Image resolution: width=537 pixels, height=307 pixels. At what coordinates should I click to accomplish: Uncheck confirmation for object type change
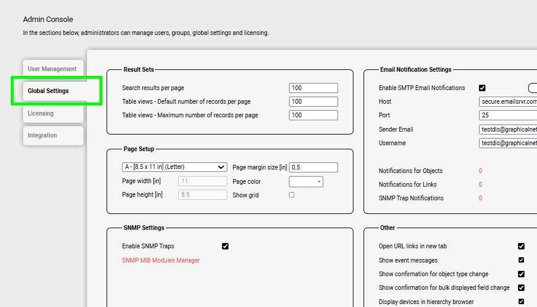(521, 274)
